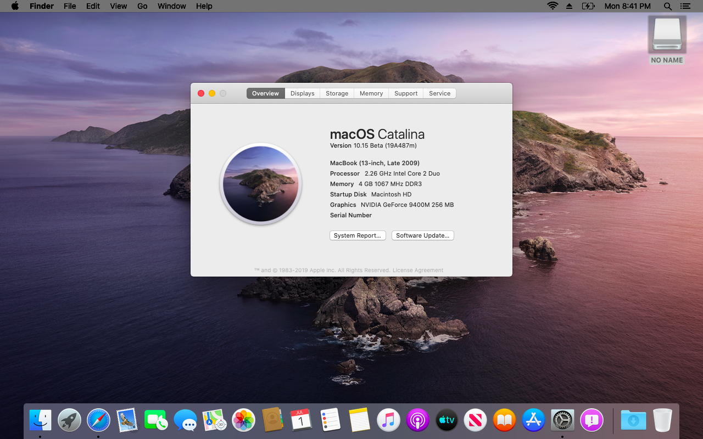The height and width of the screenshot is (439, 703).
Task: Click MacBook (13-inch, Late 2009) text
Action: pyautogui.click(x=375, y=163)
